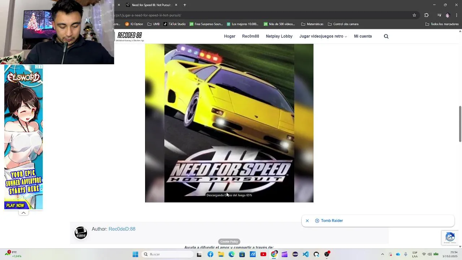Screen dimensions: 462x260
Task: Click the Rec0deD:88 author avatar
Action: click(x=81, y=233)
